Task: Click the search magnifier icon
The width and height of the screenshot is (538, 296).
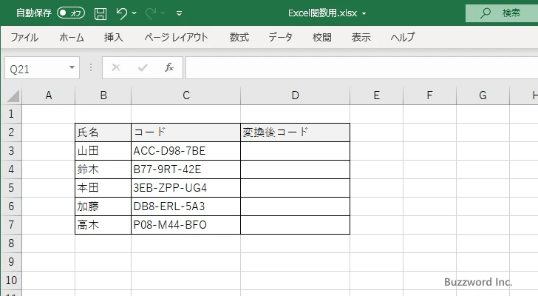Action: [485, 13]
